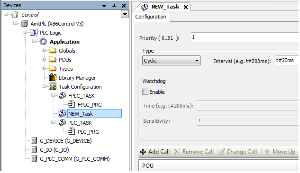Expand the POUs folder
This screenshot has height=173, width=300.
click(x=44, y=59)
